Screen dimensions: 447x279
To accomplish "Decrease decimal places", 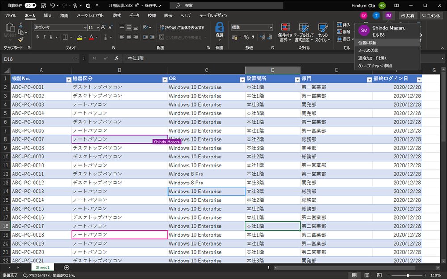I will click(270, 37).
